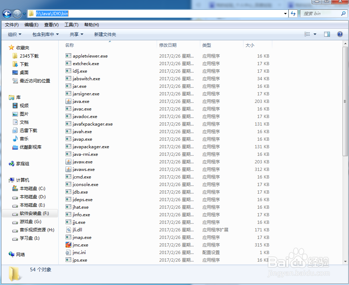Select the jmc.ini configuration file icon
The height and width of the screenshot is (285, 349).
(x=68, y=252)
